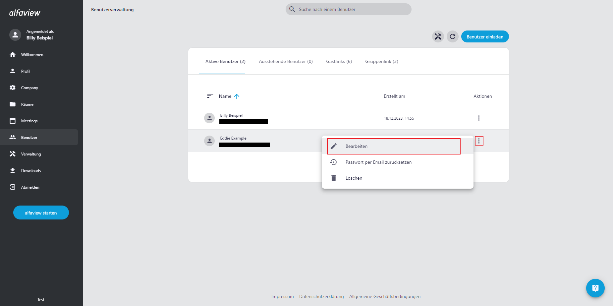The height and width of the screenshot is (306, 613).
Task: Open actions menu for Billy Beispiel
Action: pos(478,118)
